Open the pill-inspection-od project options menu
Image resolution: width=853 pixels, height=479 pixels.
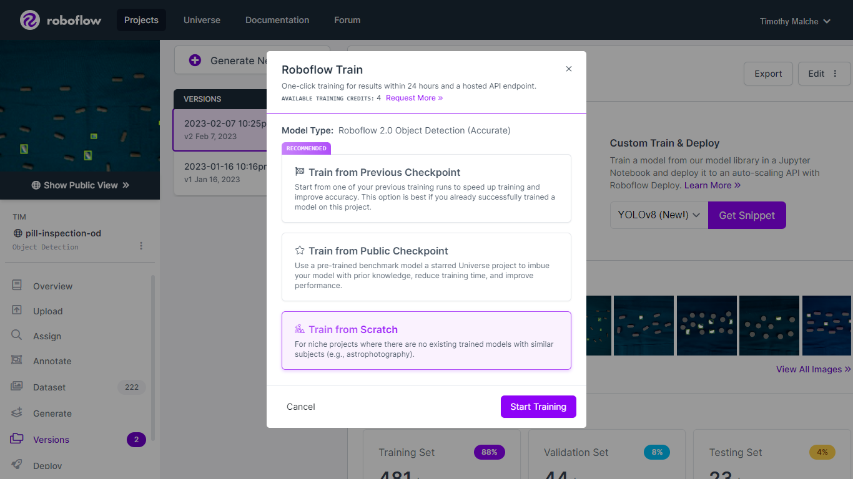click(x=141, y=246)
